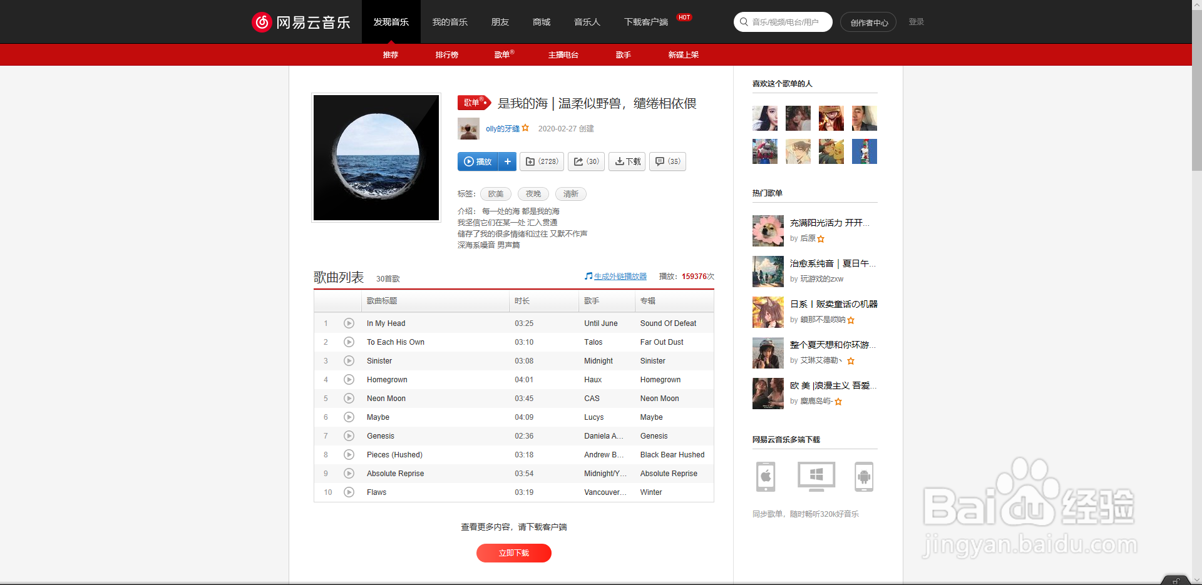Click the creator avatar thumbnail

[468, 129]
